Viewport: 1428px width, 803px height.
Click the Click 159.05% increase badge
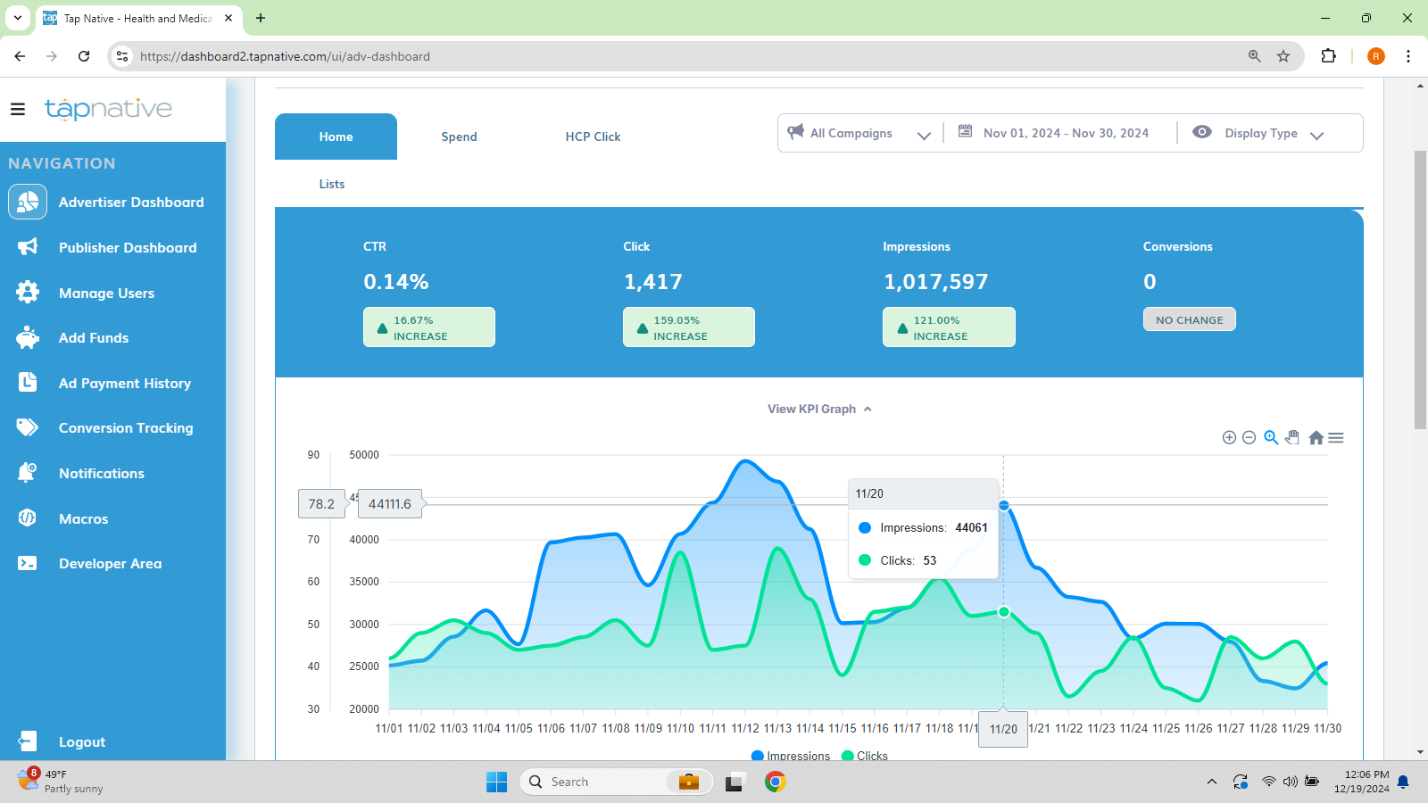(689, 327)
